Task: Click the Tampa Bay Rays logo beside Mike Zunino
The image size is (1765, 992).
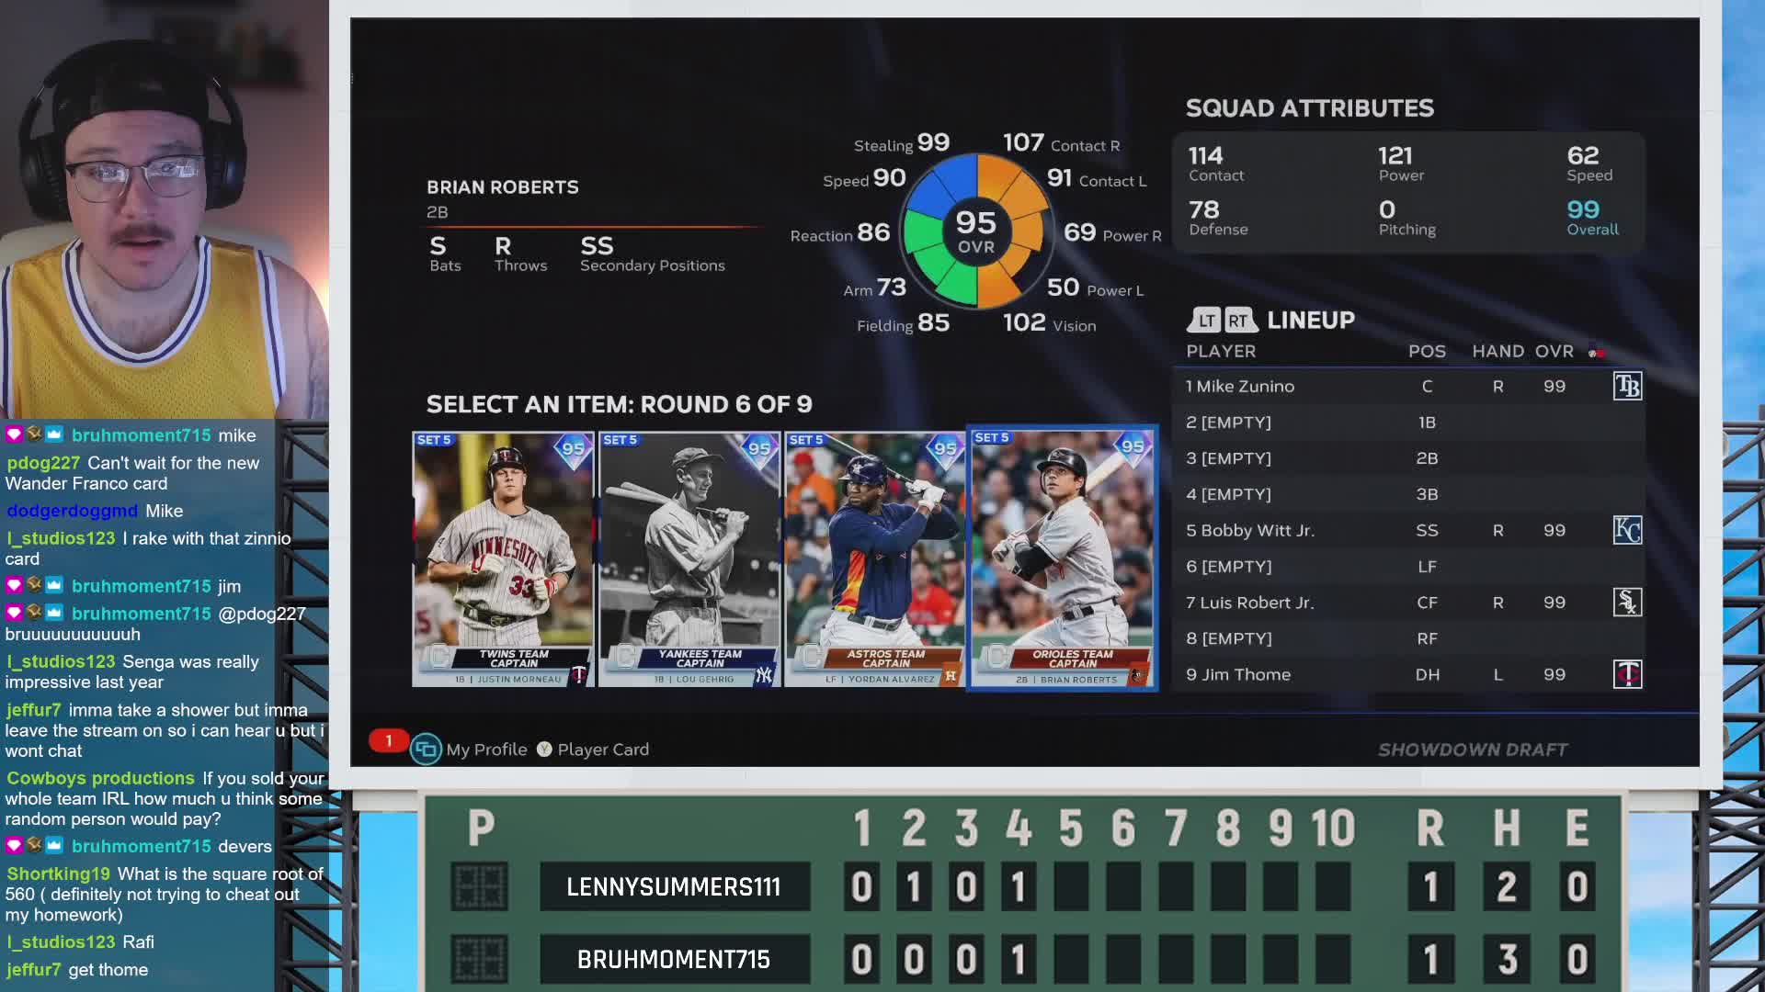Action: (1627, 387)
